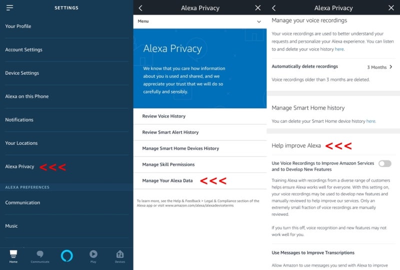Click the Menu label in dropdown bar
The width and height of the screenshot is (400, 270).
click(143, 21)
